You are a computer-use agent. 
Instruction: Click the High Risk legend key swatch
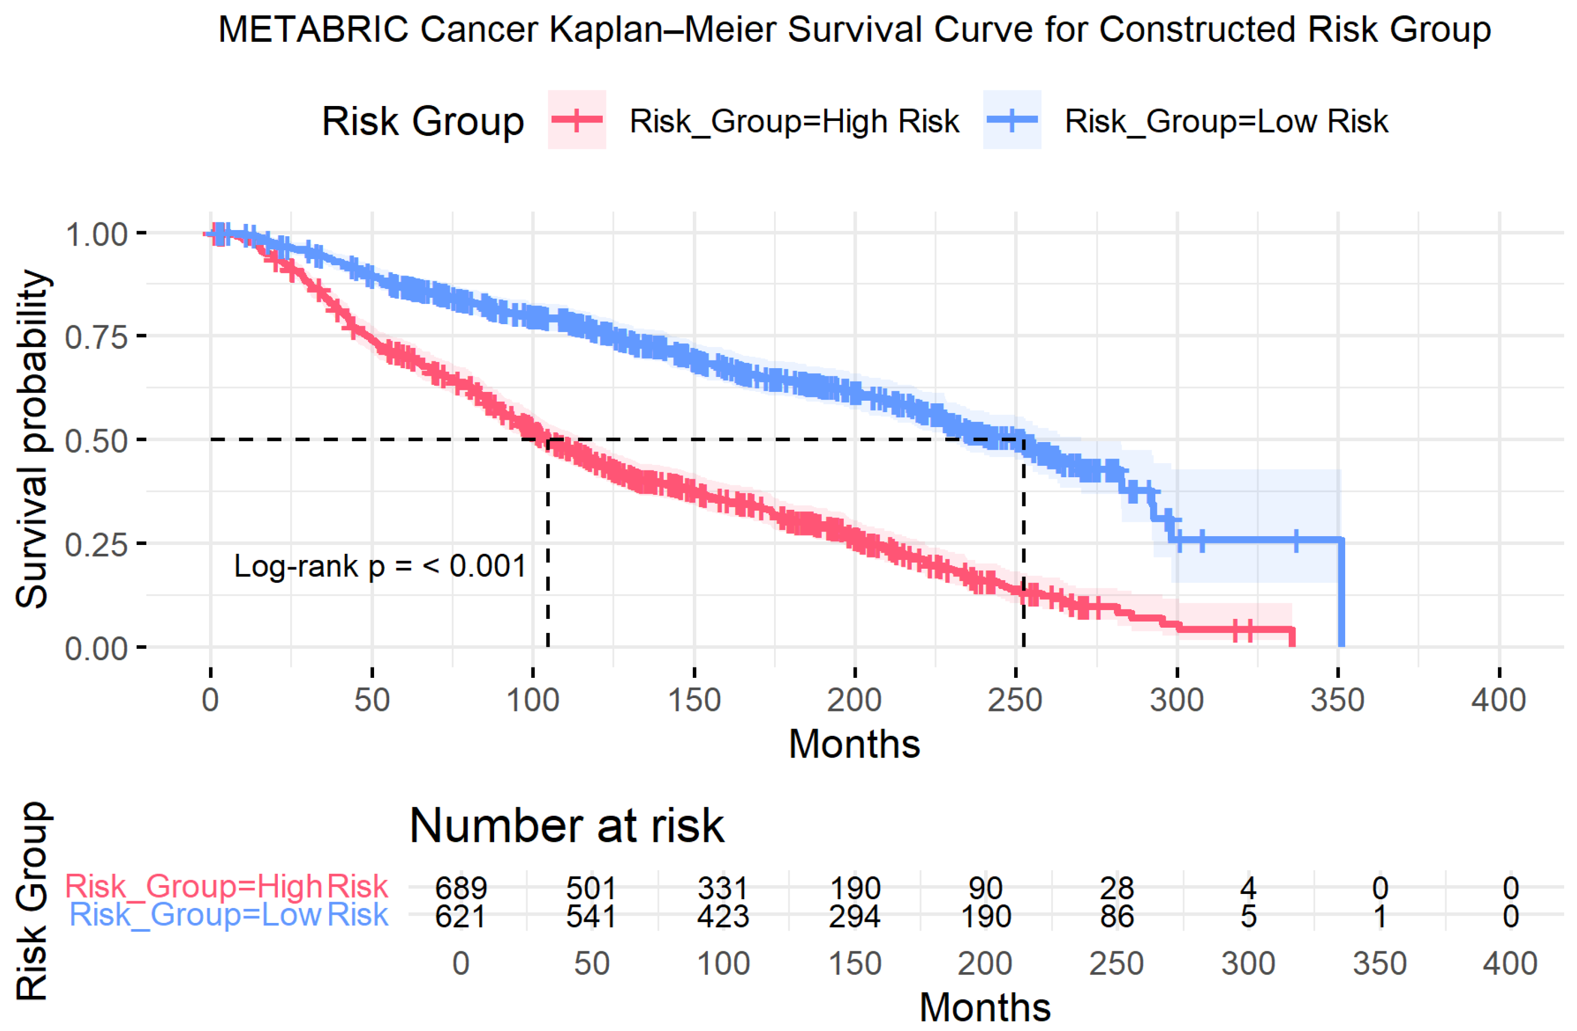(576, 120)
